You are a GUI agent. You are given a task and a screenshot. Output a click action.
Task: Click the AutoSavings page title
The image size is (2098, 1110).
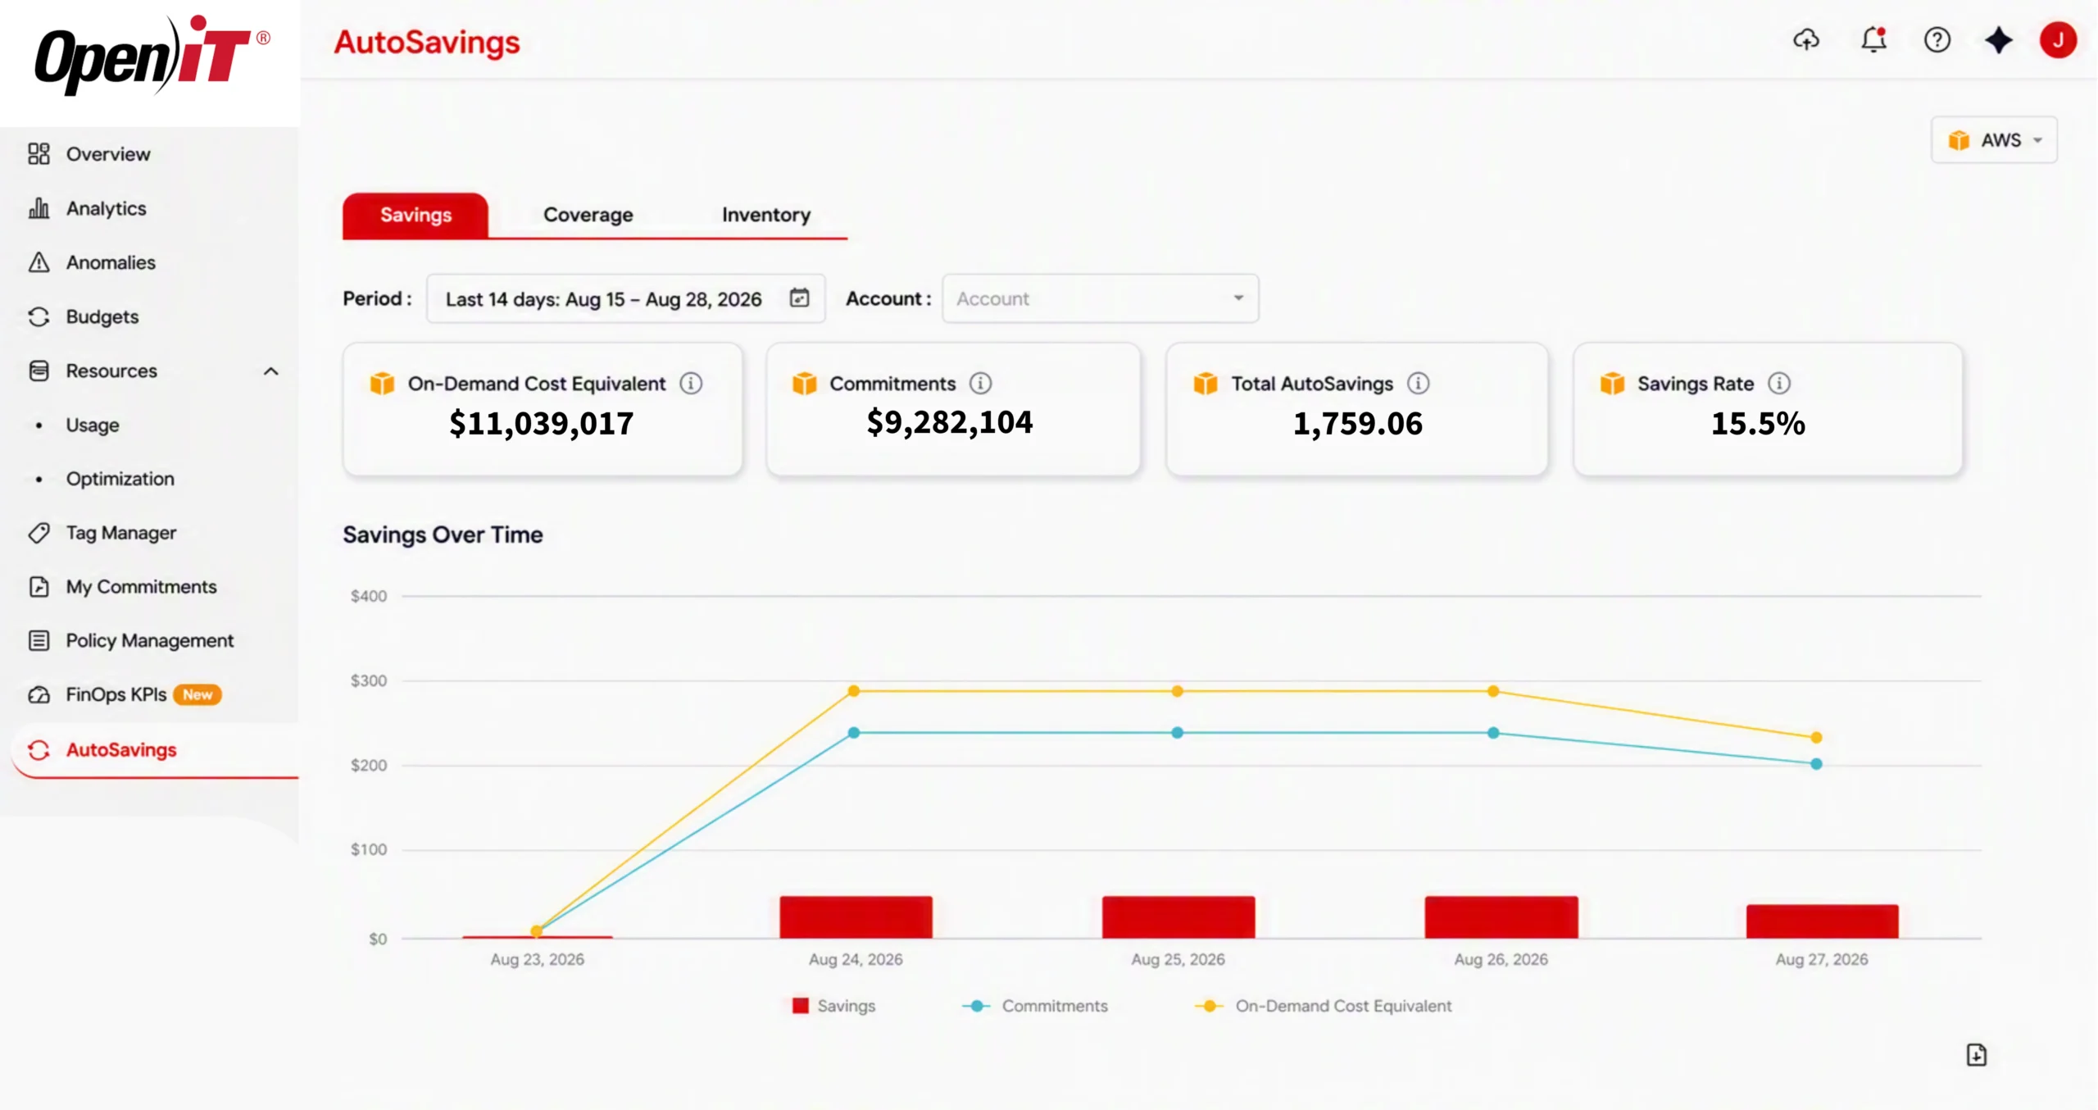click(426, 42)
